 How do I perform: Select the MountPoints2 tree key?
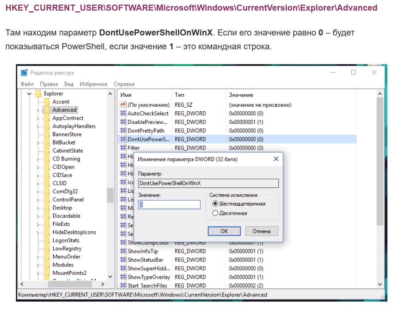tap(69, 273)
